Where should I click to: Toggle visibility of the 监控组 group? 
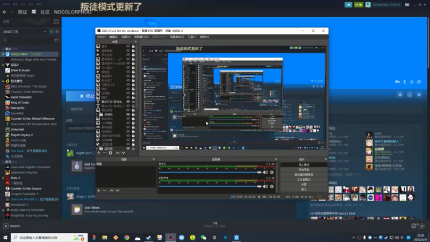128,148
